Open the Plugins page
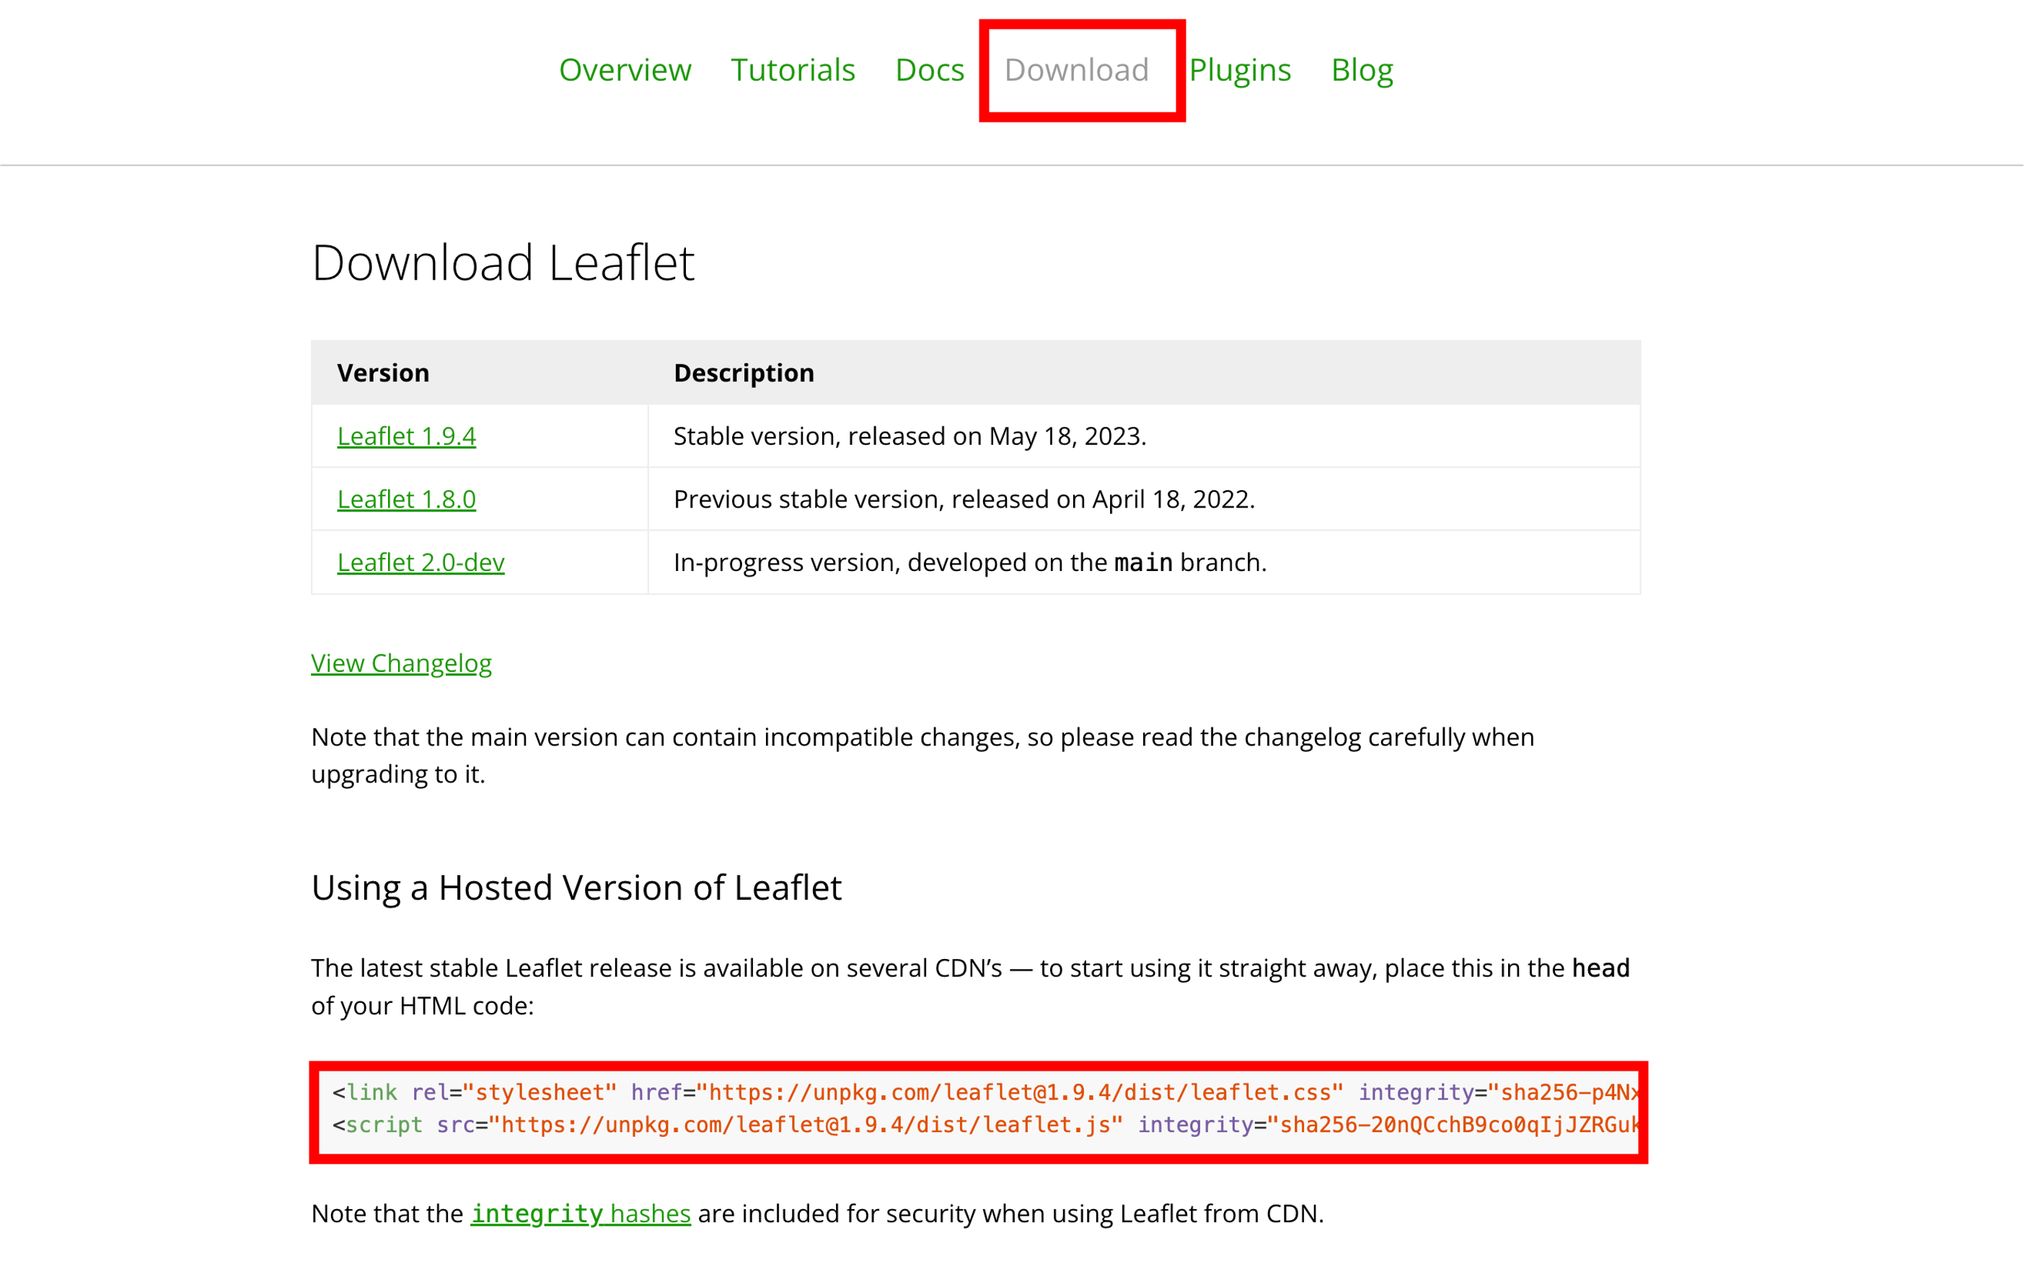The height and width of the screenshot is (1269, 2026). [x=1240, y=68]
